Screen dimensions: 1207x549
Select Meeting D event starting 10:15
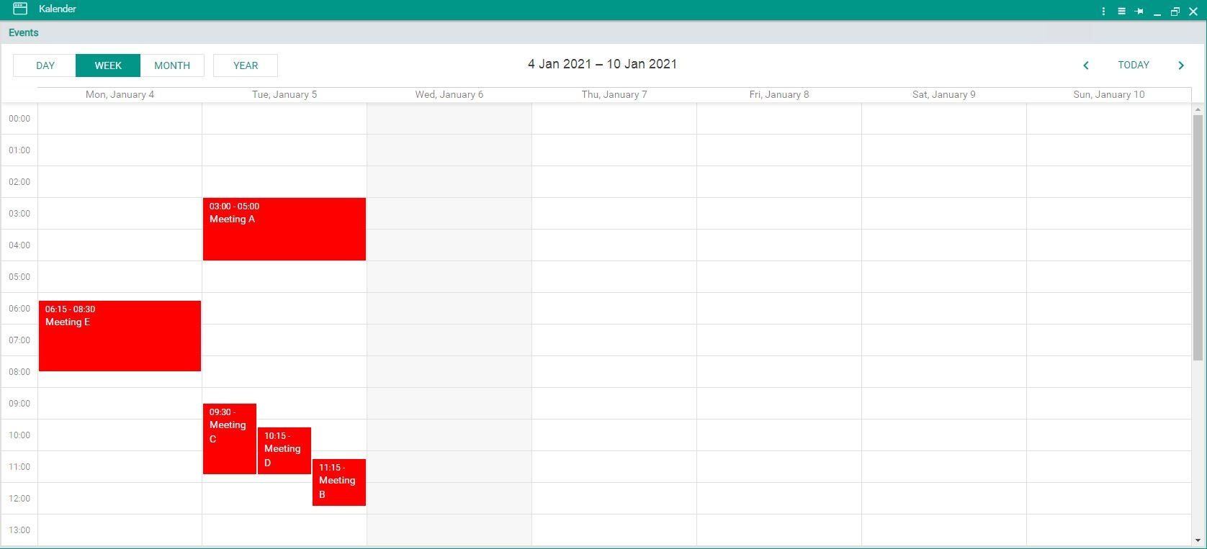(284, 450)
